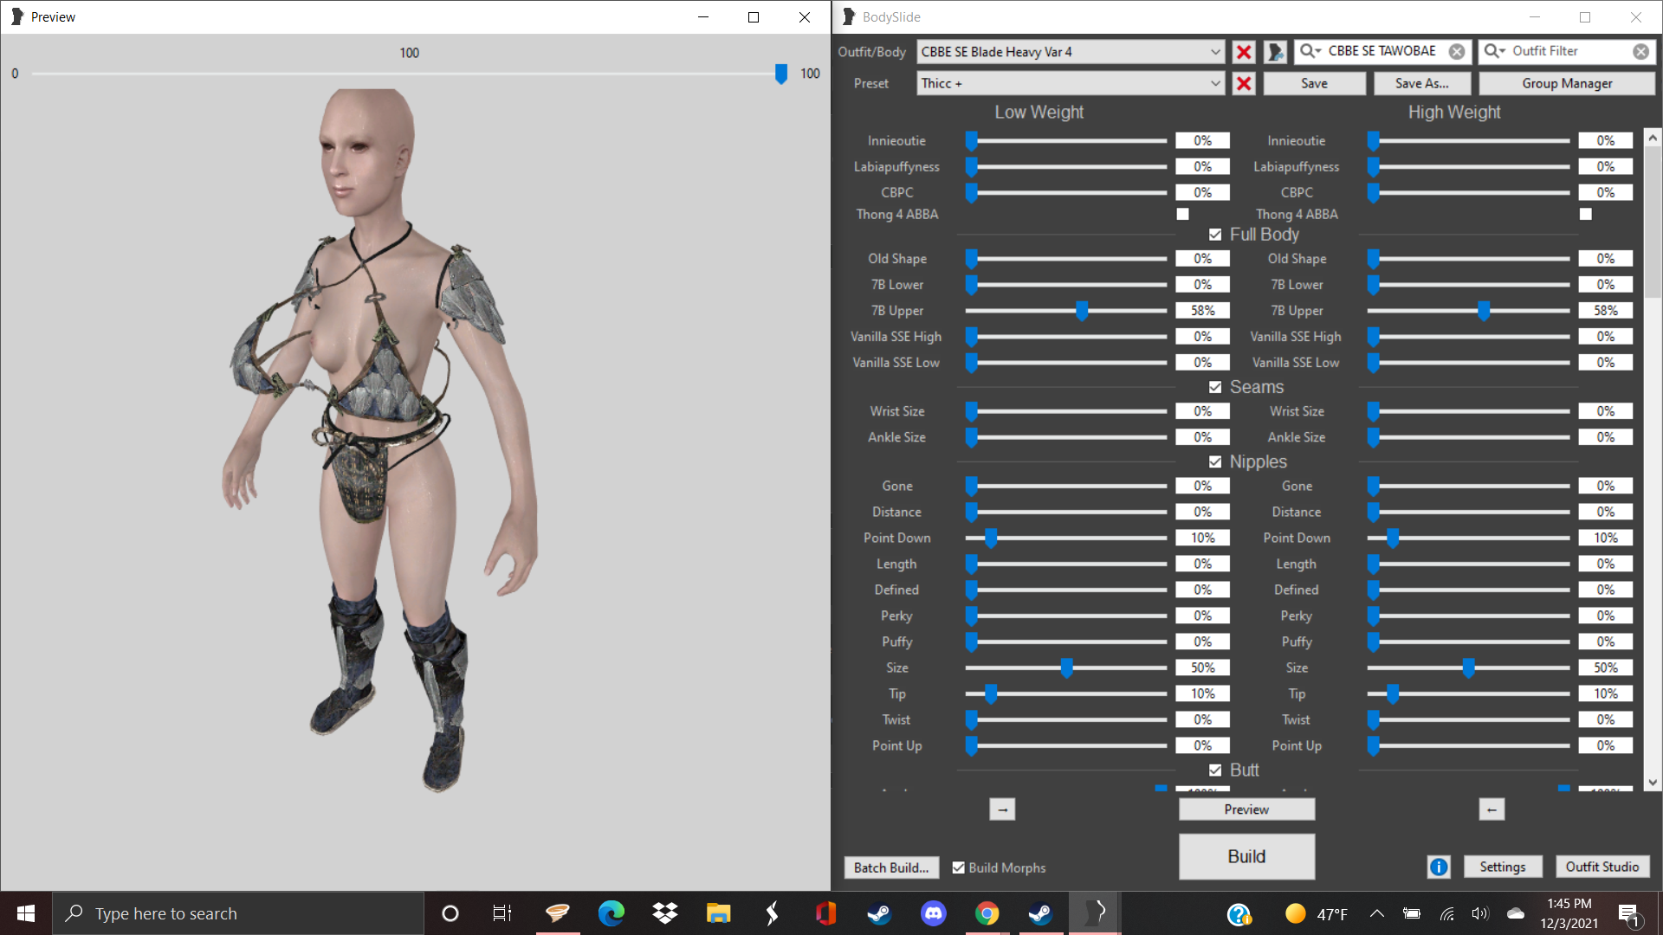Show hidden system tray icons
1663x935 pixels.
coord(1376,913)
